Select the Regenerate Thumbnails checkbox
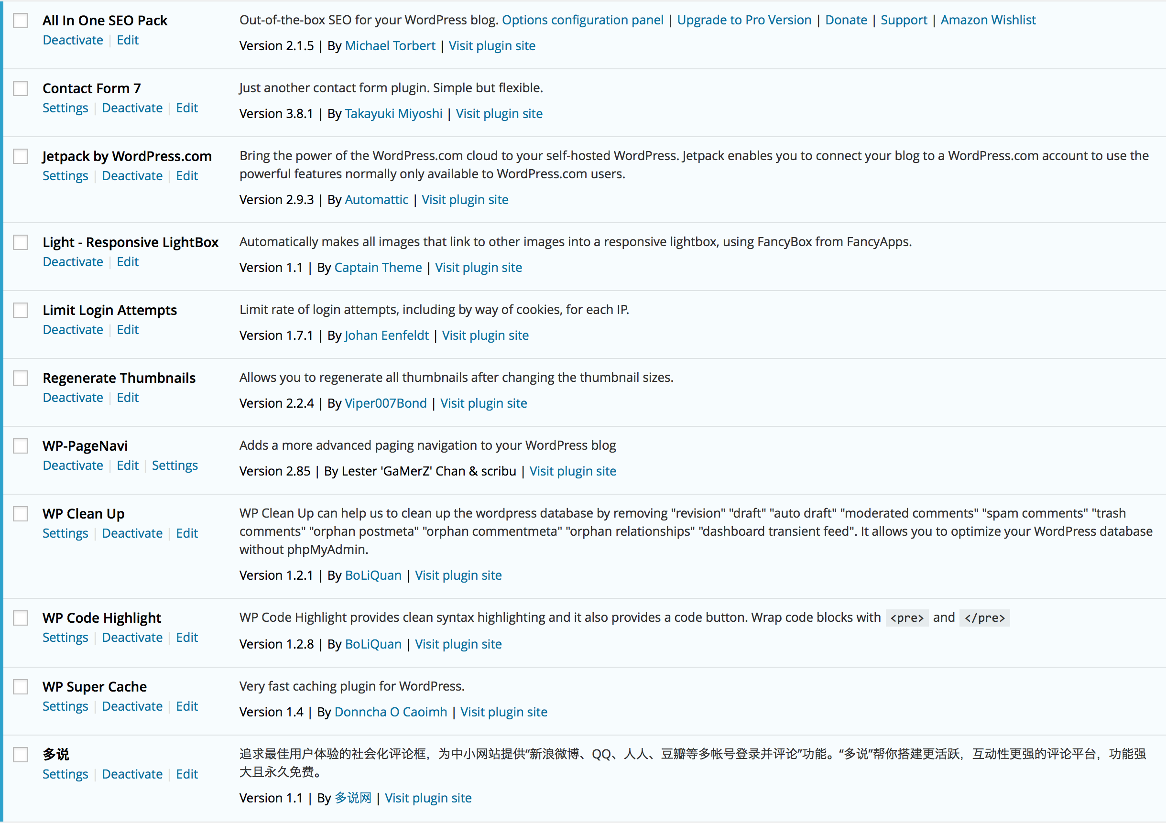The width and height of the screenshot is (1166, 823). (x=20, y=378)
